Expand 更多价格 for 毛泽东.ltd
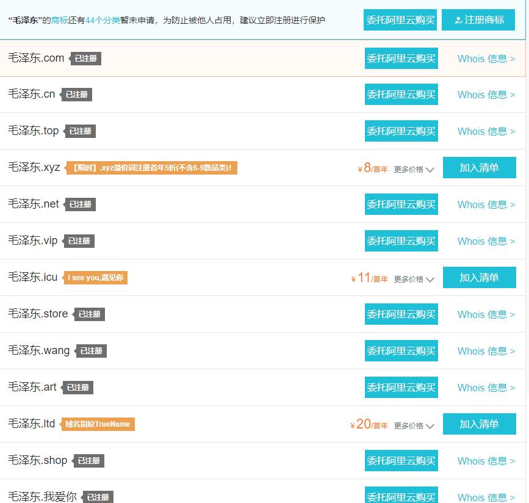 tap(414, 425)
